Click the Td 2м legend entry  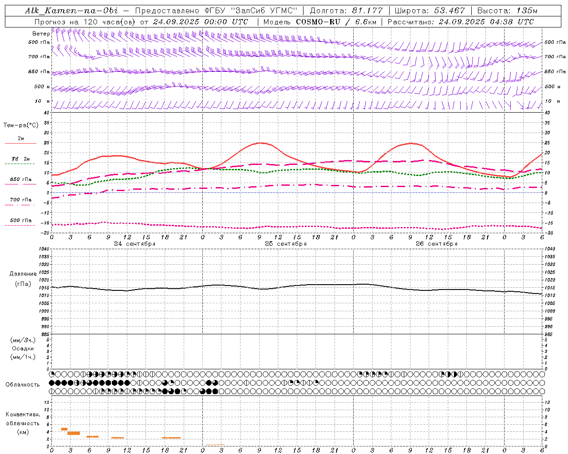pos(21,159)
